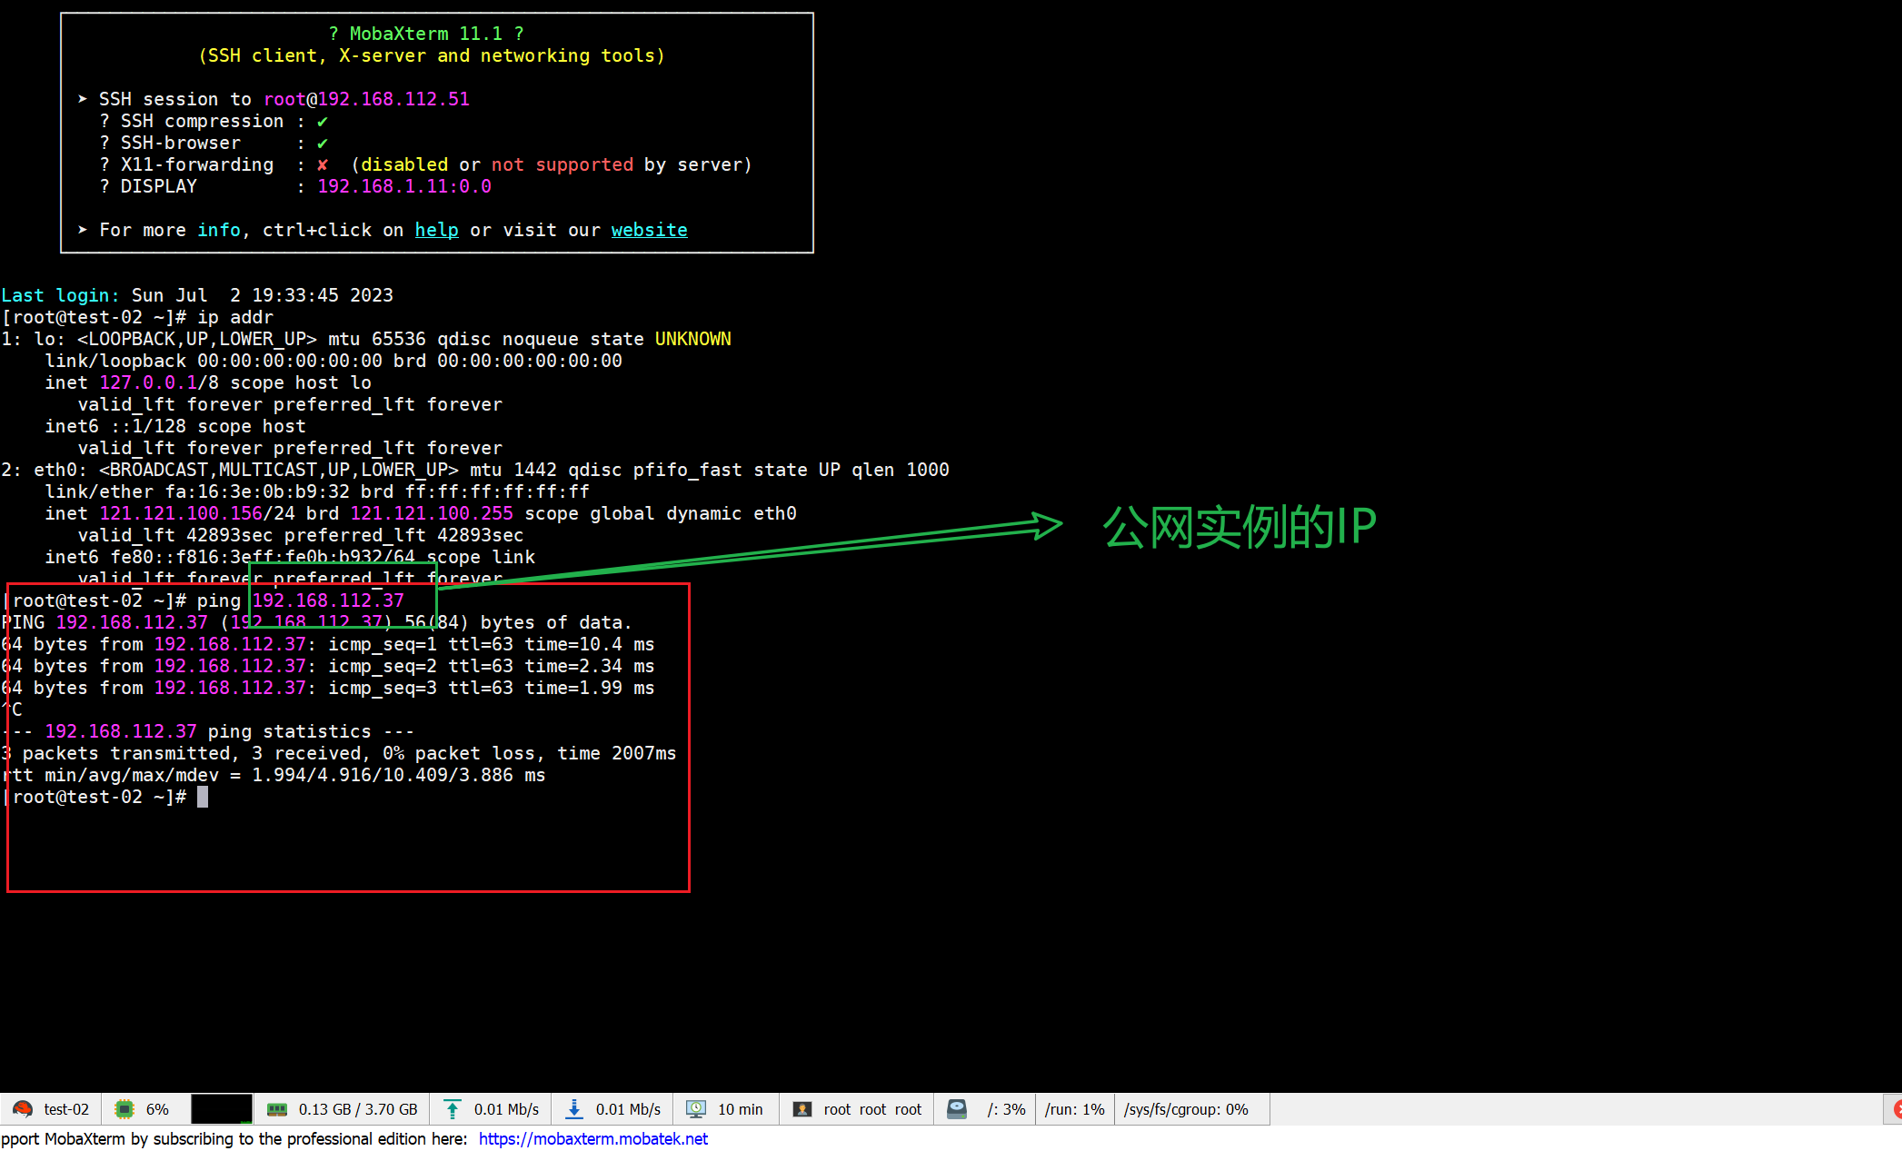The width and height of the screenshot is (1902, 1151).
Task: Click the terminal preview thumbnail in status bar
Action: click(x=221, y=1108)
